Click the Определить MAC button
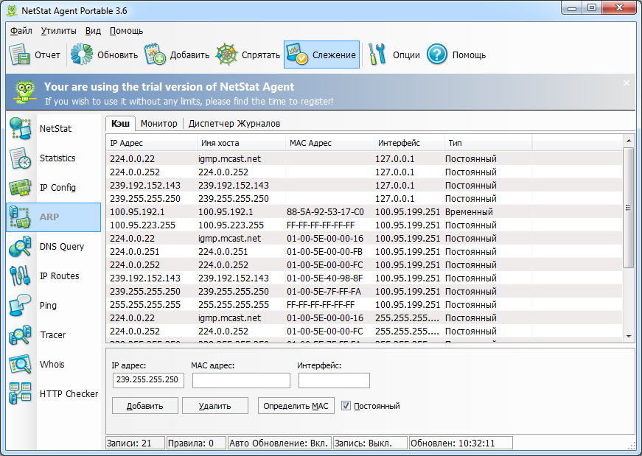642x456 pixels. point(296,406)
